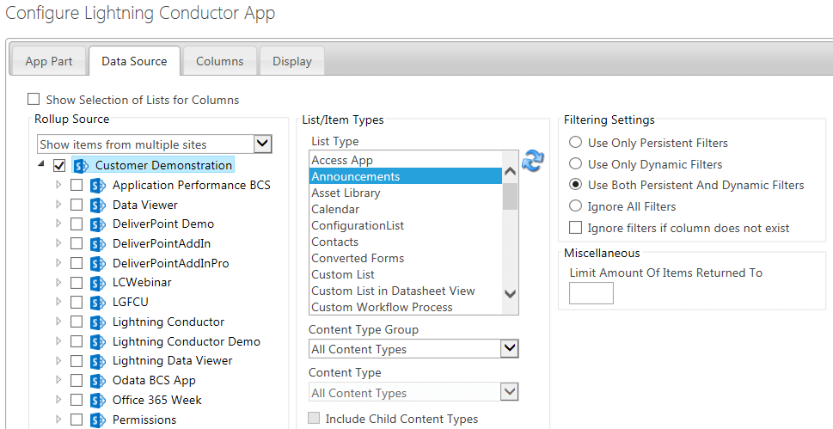The width and height of the screenshot is (833, 429).
Task: Click the Customer Demonstration SharePoint site icon
Action: coord(82,165)
